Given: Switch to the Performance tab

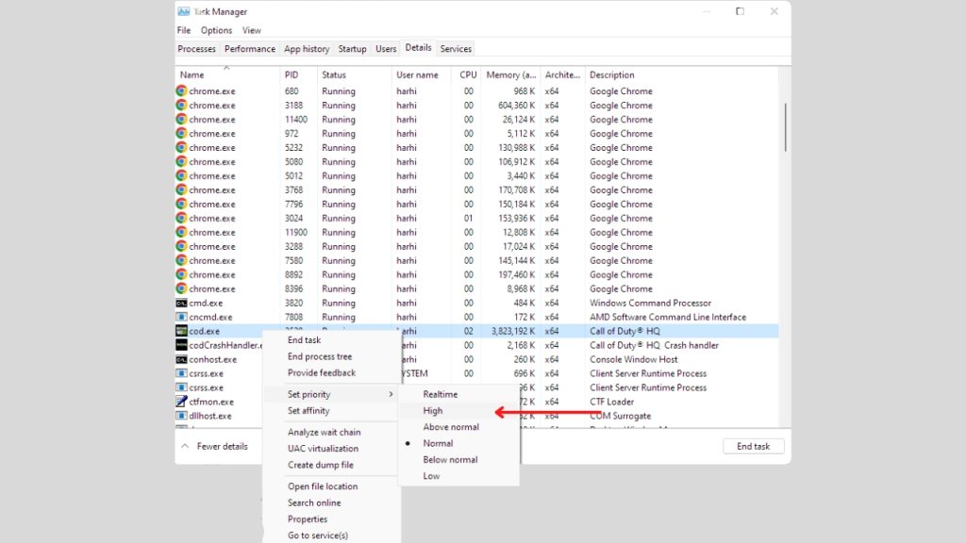Looking at the screenshot, I should coord(249,49).
